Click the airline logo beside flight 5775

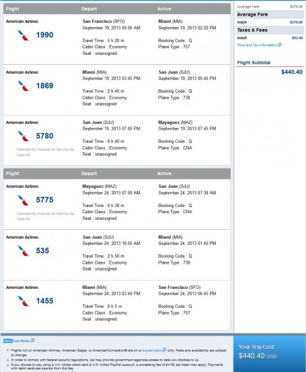(24, 200)
